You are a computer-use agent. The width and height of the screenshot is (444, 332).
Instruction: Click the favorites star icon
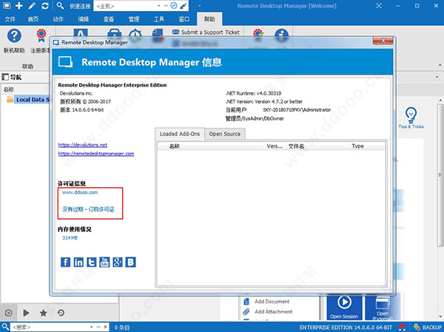tap(44, 313)
